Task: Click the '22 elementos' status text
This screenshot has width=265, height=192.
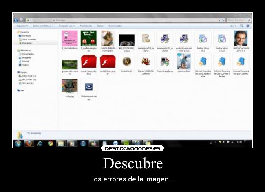Action: click(x=34, y=133)
